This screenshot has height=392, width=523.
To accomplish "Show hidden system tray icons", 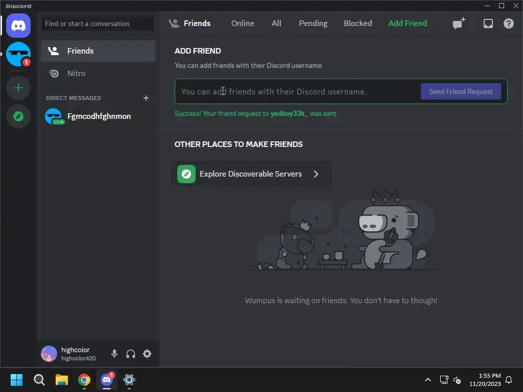I will 428,380.
